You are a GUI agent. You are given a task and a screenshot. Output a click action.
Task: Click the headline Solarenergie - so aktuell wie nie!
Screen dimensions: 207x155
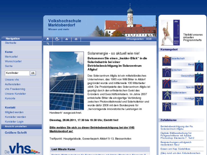[114, 53]
